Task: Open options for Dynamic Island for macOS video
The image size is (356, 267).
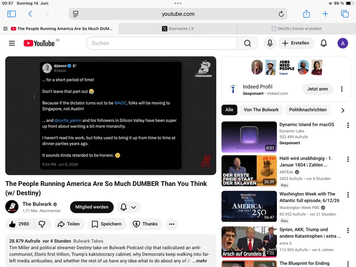Action: tap(348, 125)
